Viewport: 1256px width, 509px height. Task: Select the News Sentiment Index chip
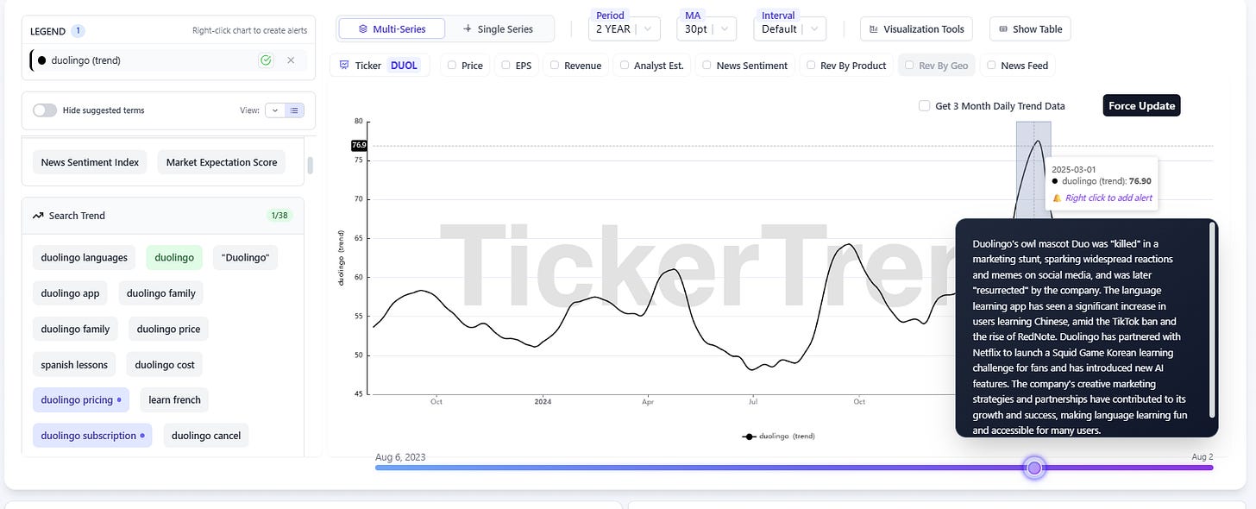coord(90,162)
